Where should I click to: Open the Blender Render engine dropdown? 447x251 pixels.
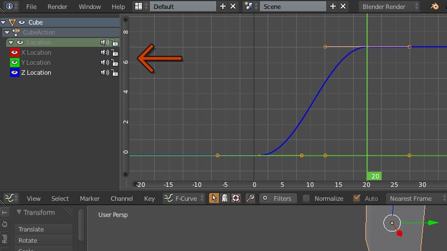coord(389,6)
